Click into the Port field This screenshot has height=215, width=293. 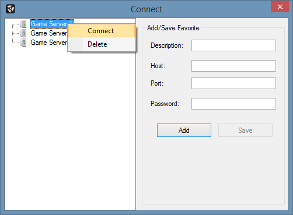pyautogui.click(x=233, y=83)
